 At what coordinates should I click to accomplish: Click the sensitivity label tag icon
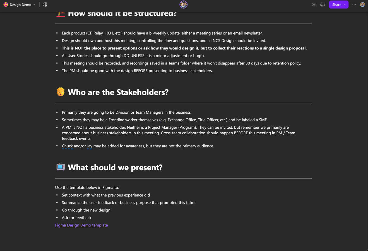tap(45, 5)
